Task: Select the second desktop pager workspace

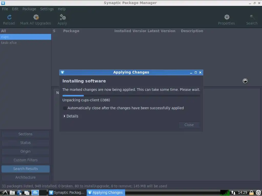Action: [x=43, y=193]
